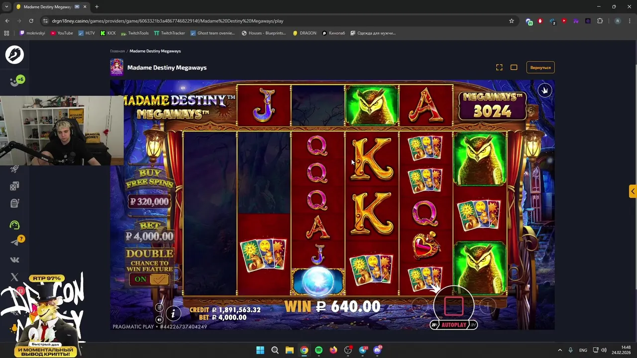Enter fullscreen game mode
The image size is (637, 358).
click(499, 68)
